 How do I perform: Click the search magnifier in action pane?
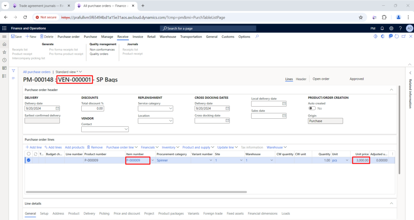(257, 36)
